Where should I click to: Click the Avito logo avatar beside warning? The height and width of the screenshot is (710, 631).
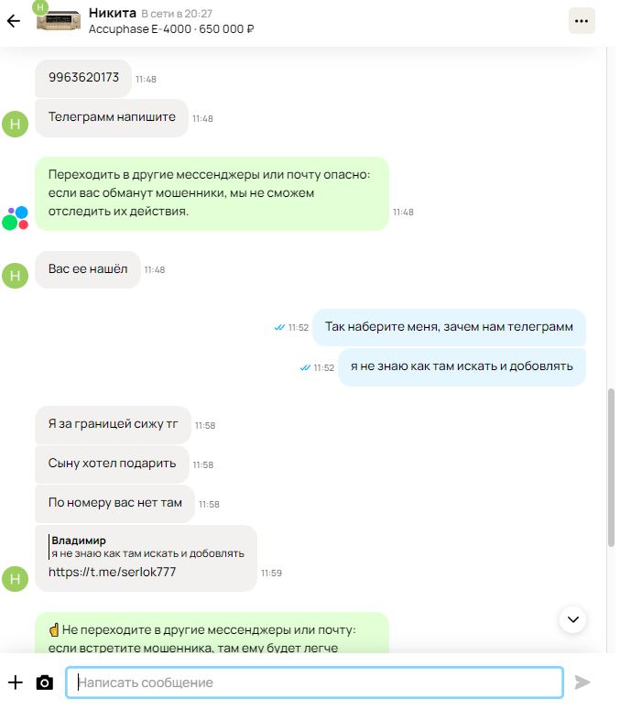[x=16, y=218]
